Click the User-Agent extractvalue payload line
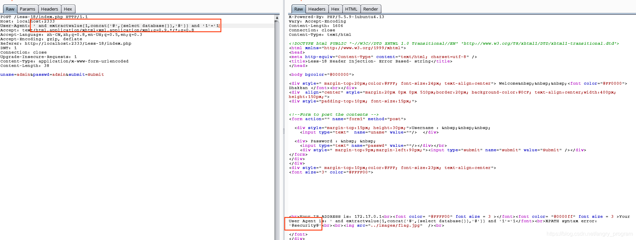636x240 pixels. [x=110, y=26]
